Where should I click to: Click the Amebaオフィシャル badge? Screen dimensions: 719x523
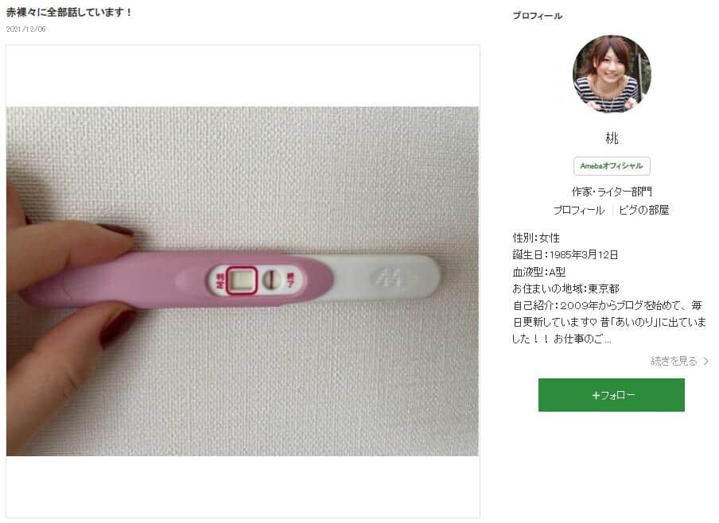pos(611,166)
